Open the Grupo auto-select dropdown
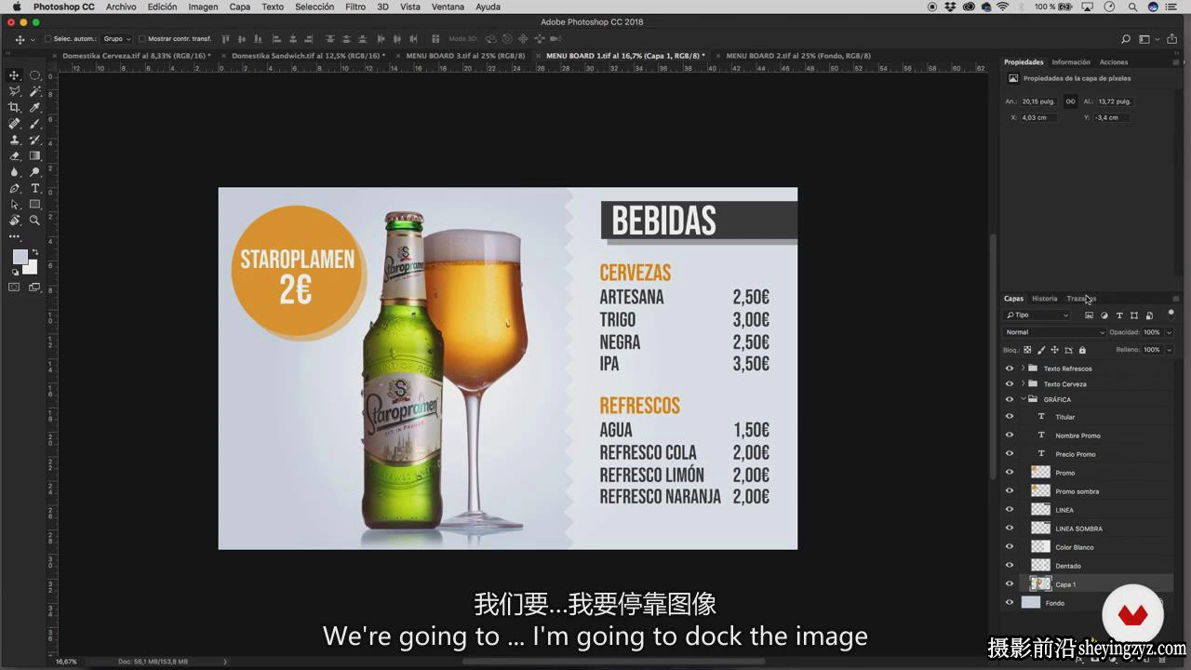This screenshot has height=670, width=1191. pyautogui.click(x=116, y=39)
